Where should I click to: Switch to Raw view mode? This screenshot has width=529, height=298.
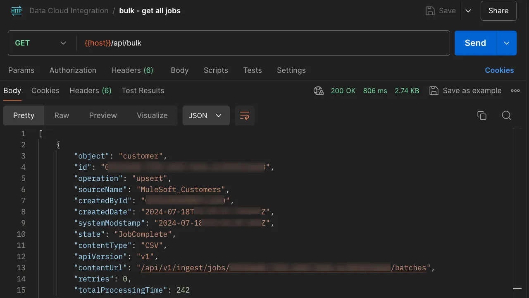[x=62, y=115]
